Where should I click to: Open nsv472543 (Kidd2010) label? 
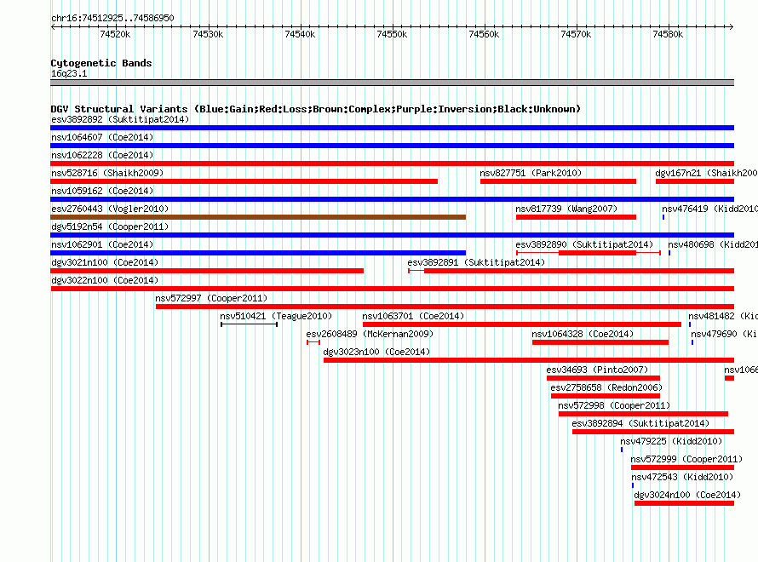tap(682, 477)
